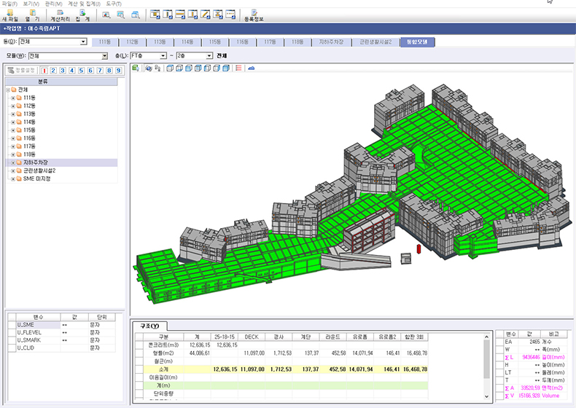The width and height of the screenshot is (576, 408).
Task: Toggle sort level button 9
Action: 118,71
